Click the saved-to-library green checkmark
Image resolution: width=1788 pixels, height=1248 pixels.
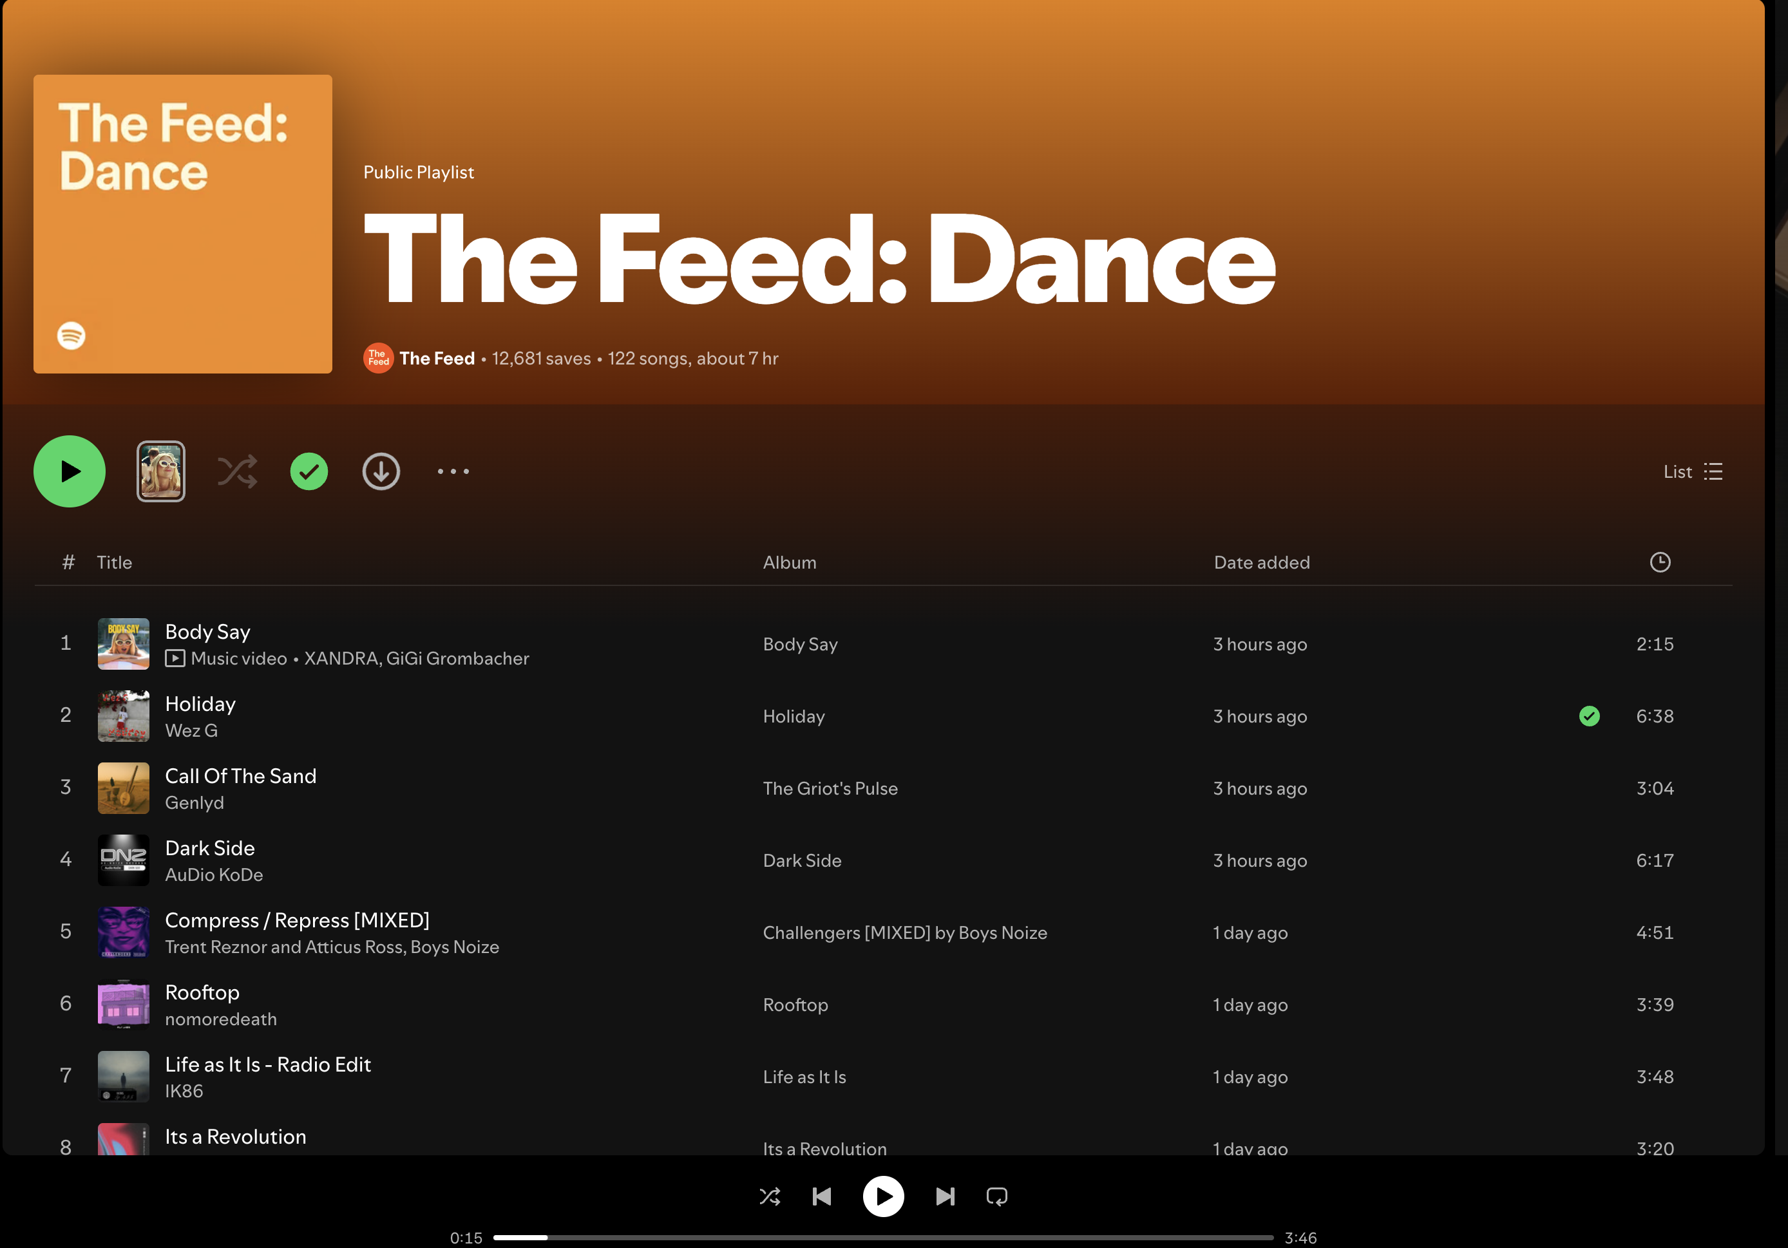click(309, 471)
